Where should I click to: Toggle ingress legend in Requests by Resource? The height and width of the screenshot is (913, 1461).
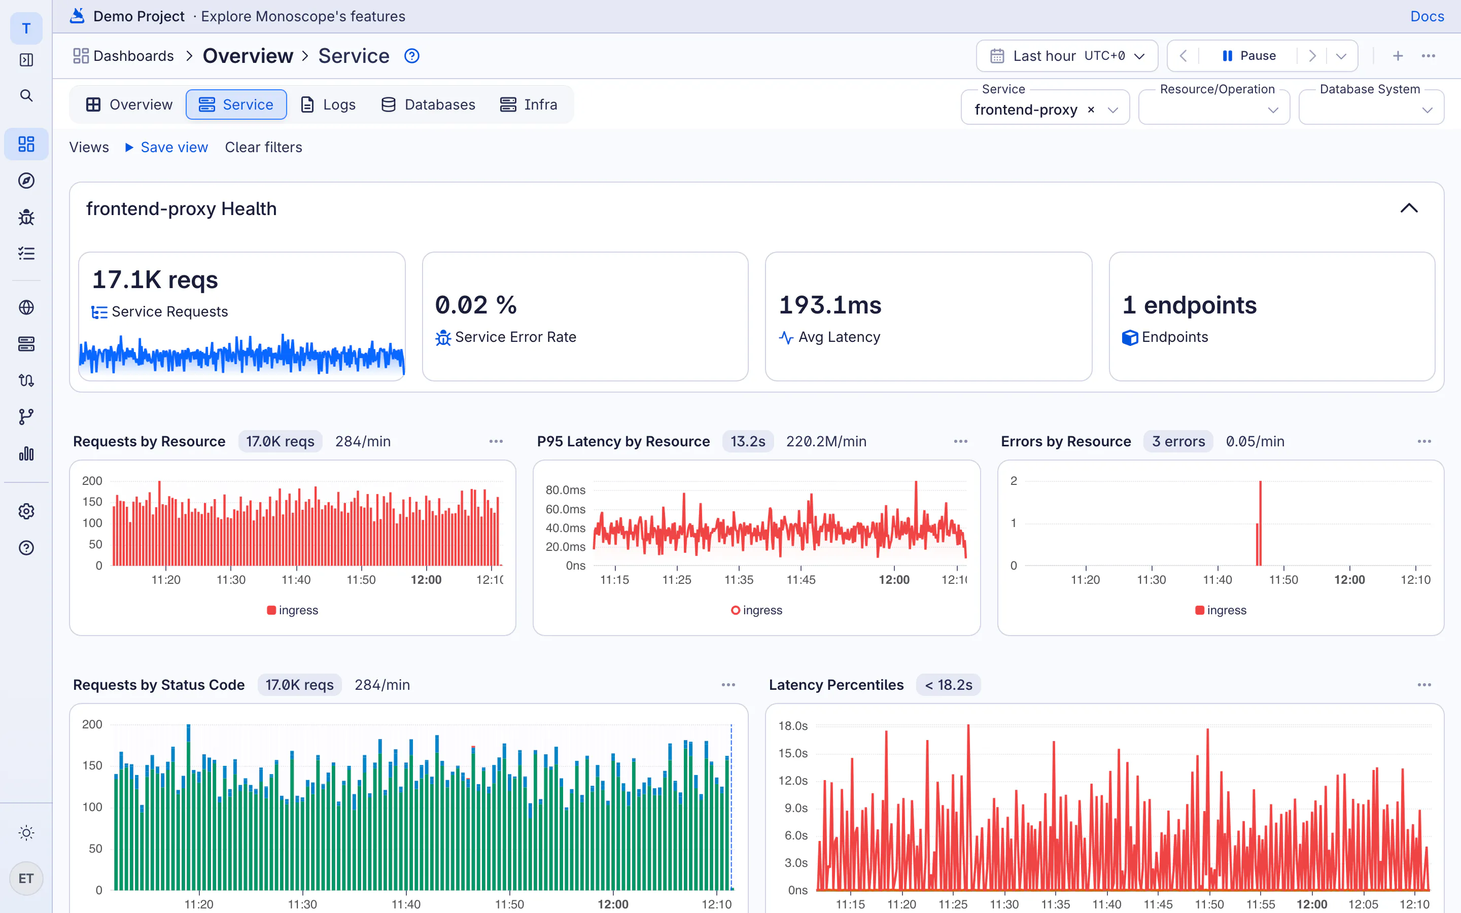(292, 610)
